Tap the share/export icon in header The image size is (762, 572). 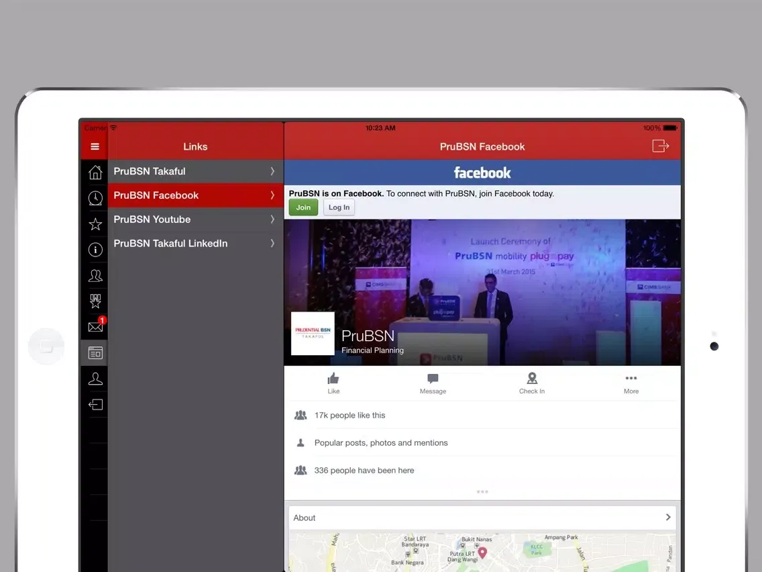(661, 146)
